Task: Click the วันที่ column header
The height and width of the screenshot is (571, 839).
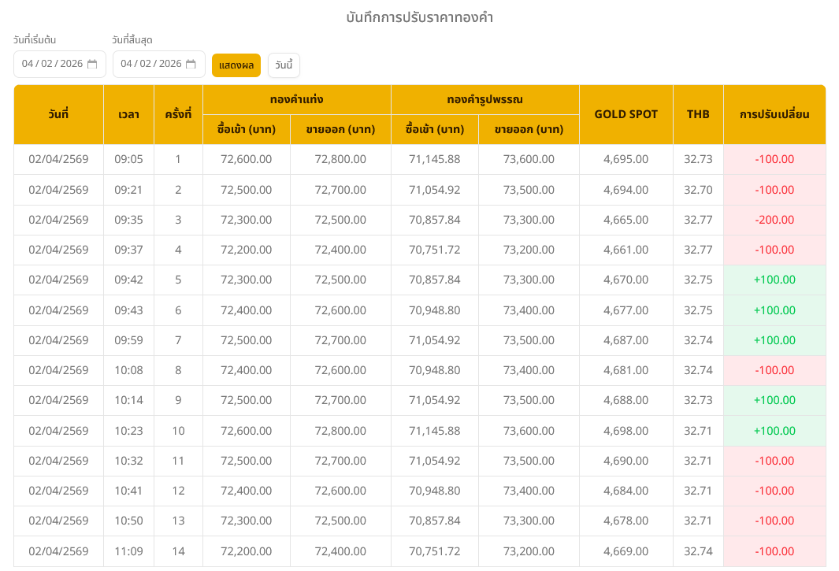Action: pos(58,114)
